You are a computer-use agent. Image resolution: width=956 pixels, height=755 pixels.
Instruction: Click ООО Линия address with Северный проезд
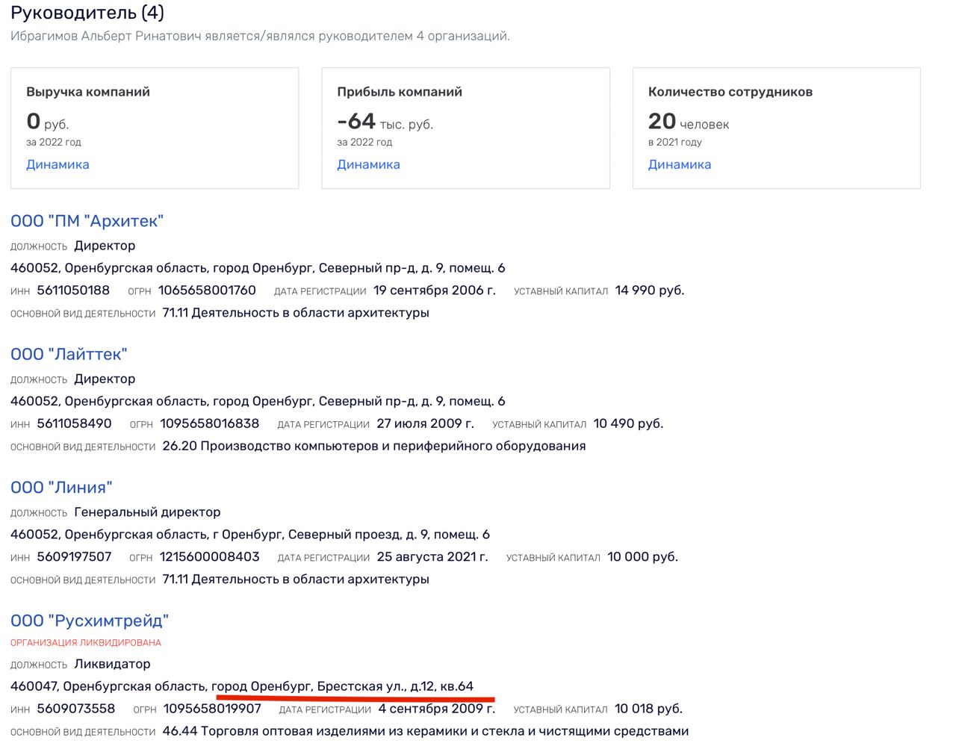point(250,535)
